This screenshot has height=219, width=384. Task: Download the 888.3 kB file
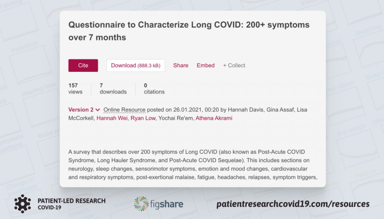[x=136, y=66]
